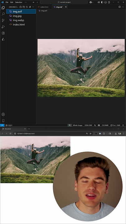This screenshot has width=126, height=224.
Task: Toggle the secondary side bar
Action: point(109,2)
